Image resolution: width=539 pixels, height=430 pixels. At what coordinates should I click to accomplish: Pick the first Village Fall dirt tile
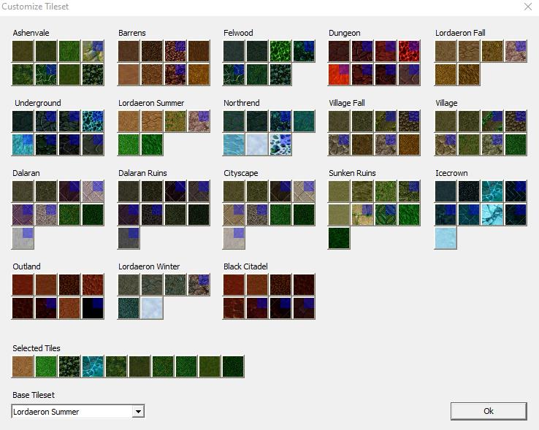pyautogui.click(x=339, y=121)
